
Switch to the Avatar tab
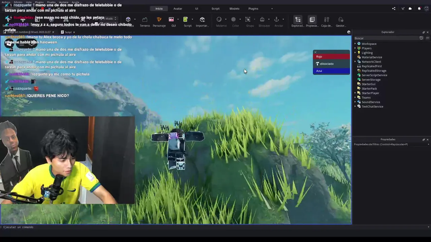tap(178, 9)
